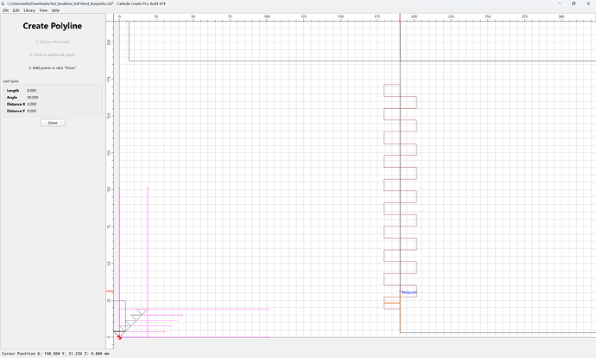Screen dimensions: 596x358
Task: Click the Length value field
Action: tap(32, 91)
